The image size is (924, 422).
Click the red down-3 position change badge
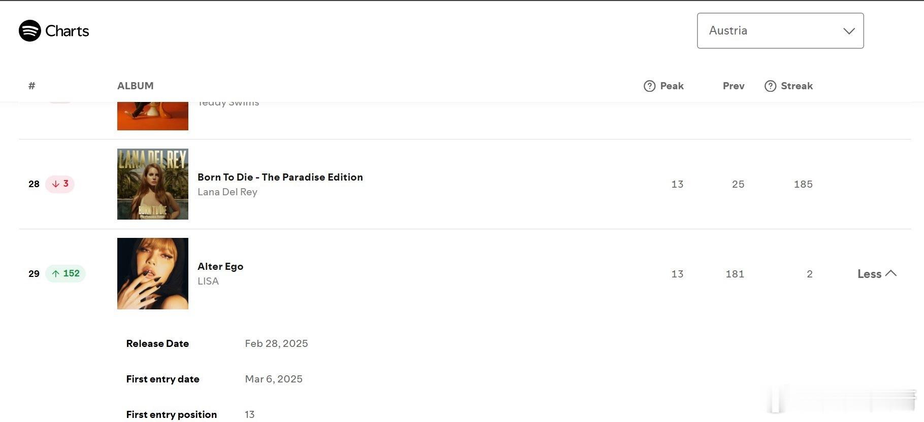point(60,184)
